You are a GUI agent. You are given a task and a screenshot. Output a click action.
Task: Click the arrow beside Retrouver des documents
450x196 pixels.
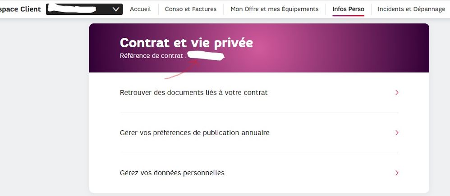(x=397, y=92)
